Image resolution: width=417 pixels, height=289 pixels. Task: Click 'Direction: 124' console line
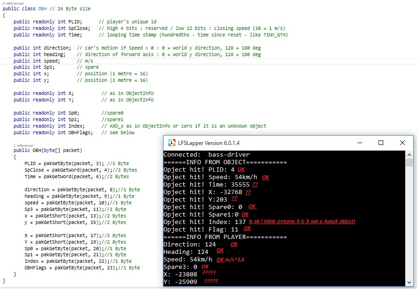click(190, 245)
